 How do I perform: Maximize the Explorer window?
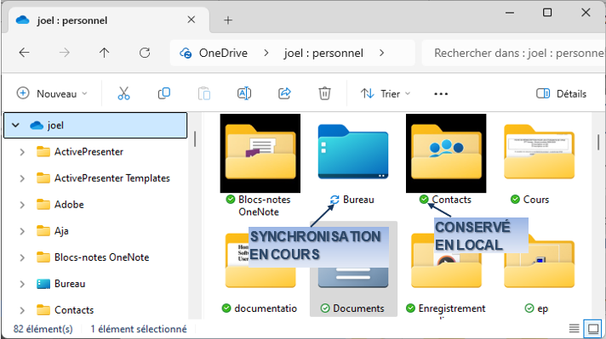[x=547, y=13]
